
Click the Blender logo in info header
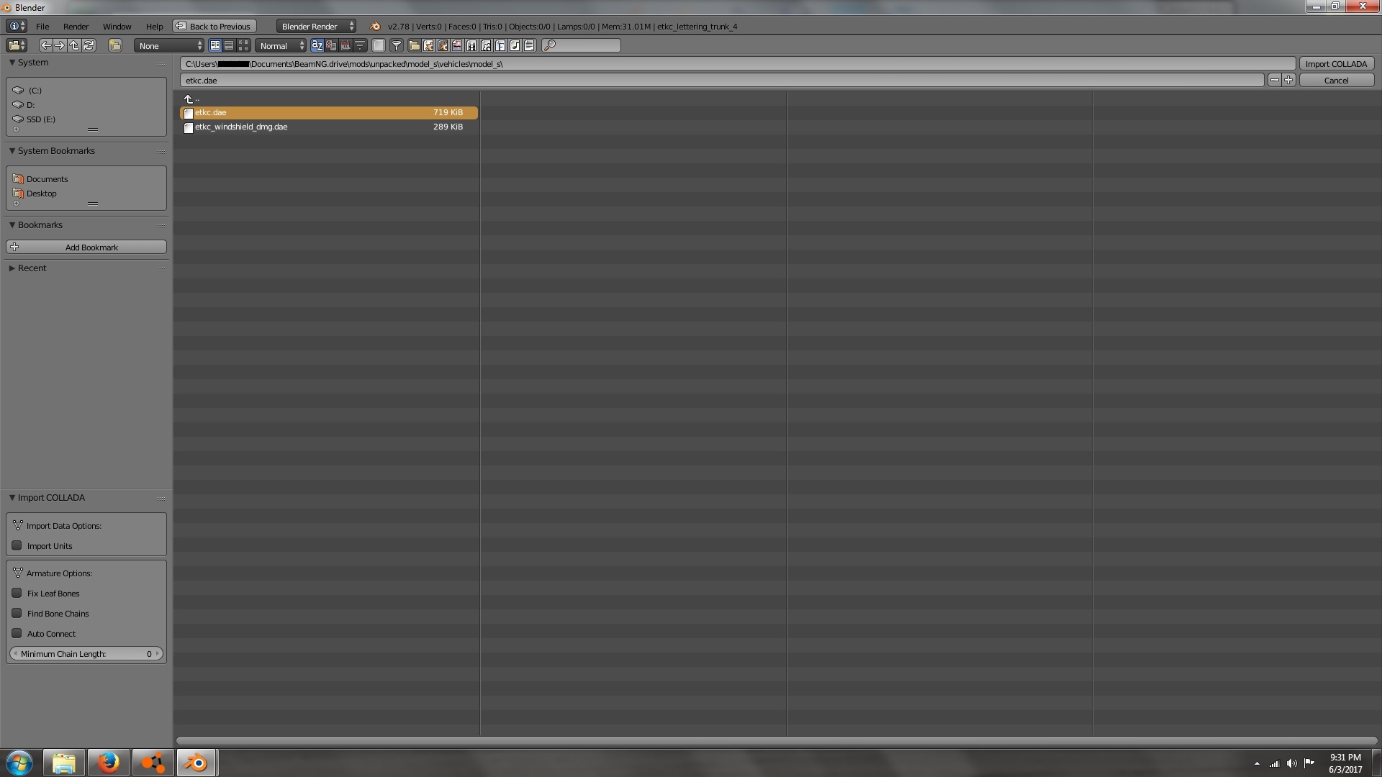click(375, 26)
